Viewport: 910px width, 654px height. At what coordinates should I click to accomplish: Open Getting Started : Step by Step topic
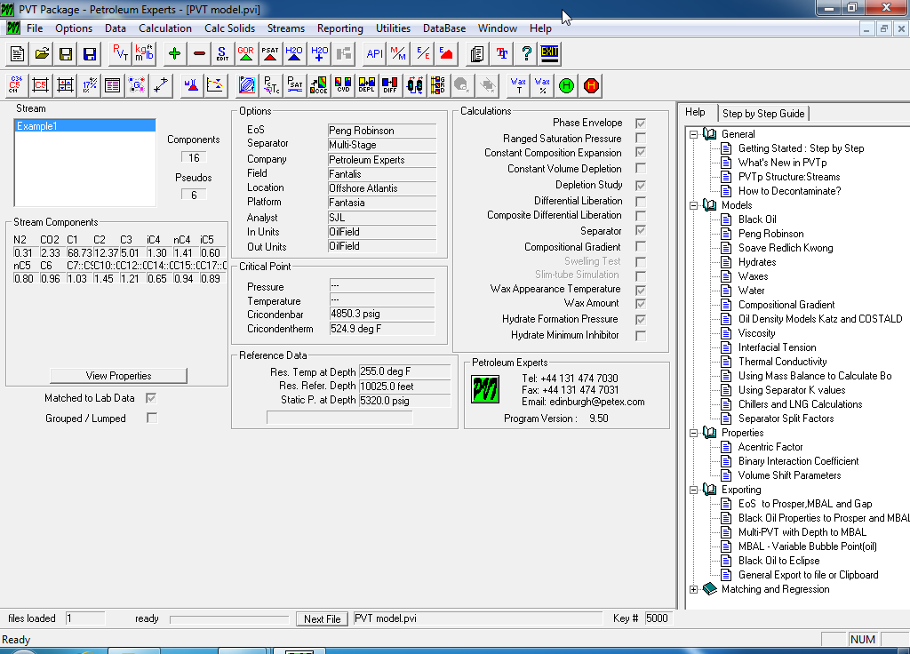[x=801, y=148]
